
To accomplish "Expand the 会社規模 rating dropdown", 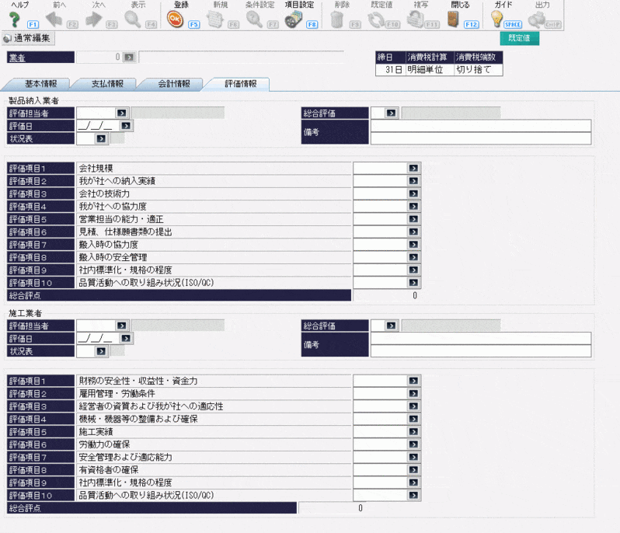I will tap(413, 167).
